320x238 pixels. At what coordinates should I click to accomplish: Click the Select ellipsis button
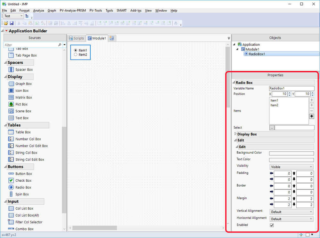point(272,128)
